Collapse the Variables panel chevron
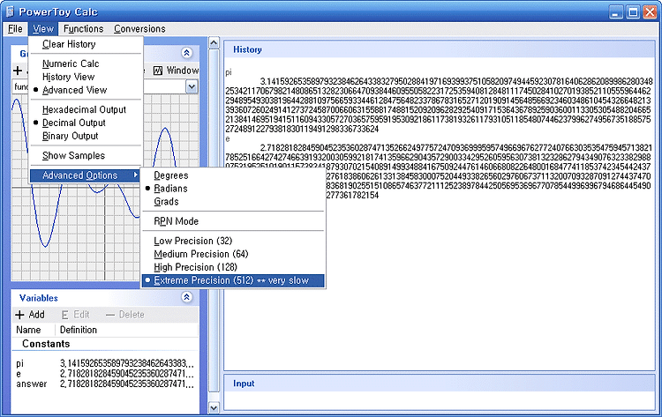This screenshot has width=662, height=417. [x=186, y=297]
